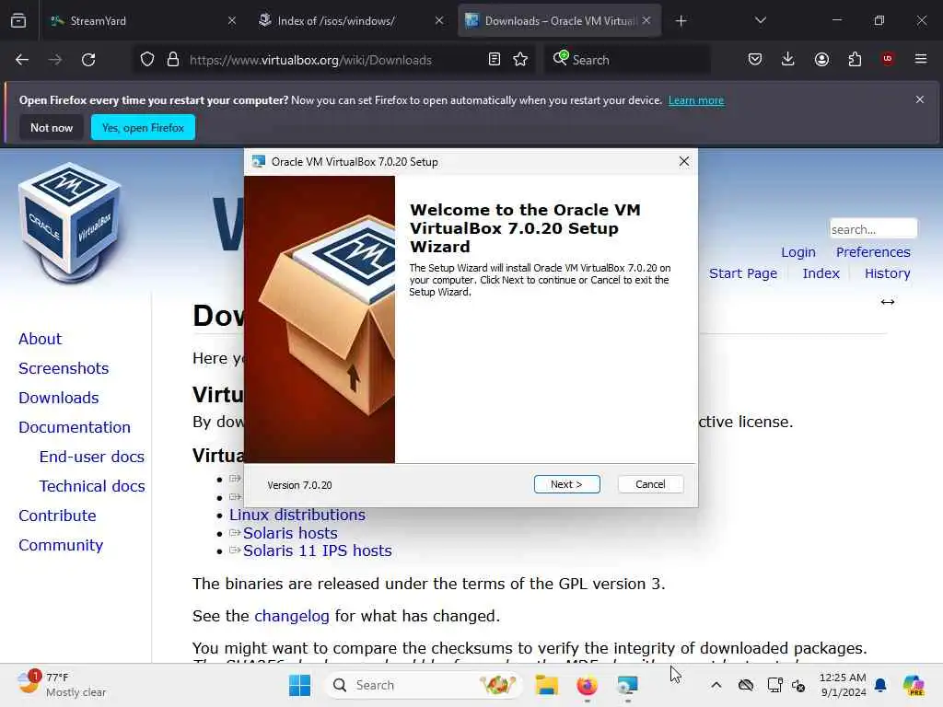Screen dimensions: 943x707
Task: Open Downloads in the sidebar
Action: [x=58, y=398]
